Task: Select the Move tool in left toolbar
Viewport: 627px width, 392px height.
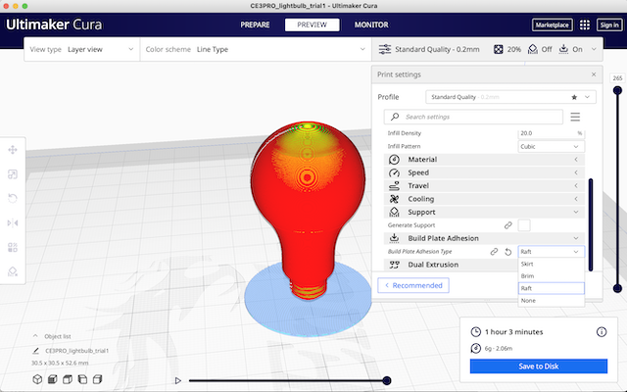Action: (x=13, y=150)
